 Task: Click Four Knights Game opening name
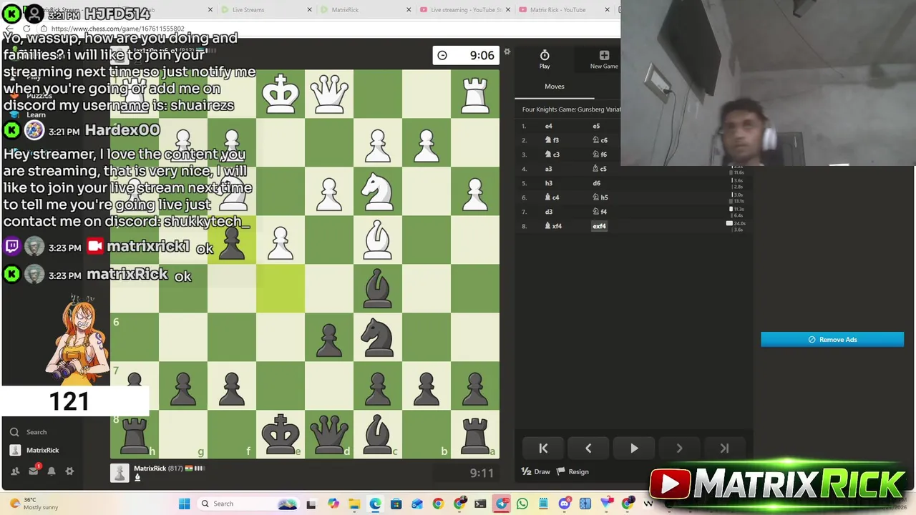(x=571, y=109)
